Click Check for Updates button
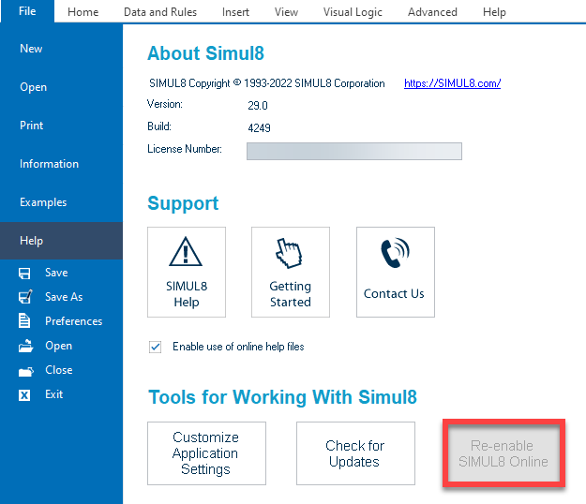 pos(355,453)
